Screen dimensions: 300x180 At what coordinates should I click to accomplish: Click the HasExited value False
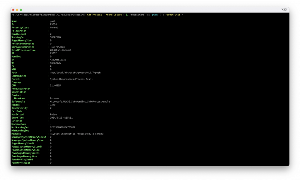(x=53, y=115)
